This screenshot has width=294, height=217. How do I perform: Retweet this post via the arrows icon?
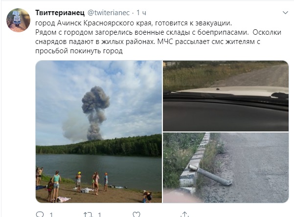88,215
